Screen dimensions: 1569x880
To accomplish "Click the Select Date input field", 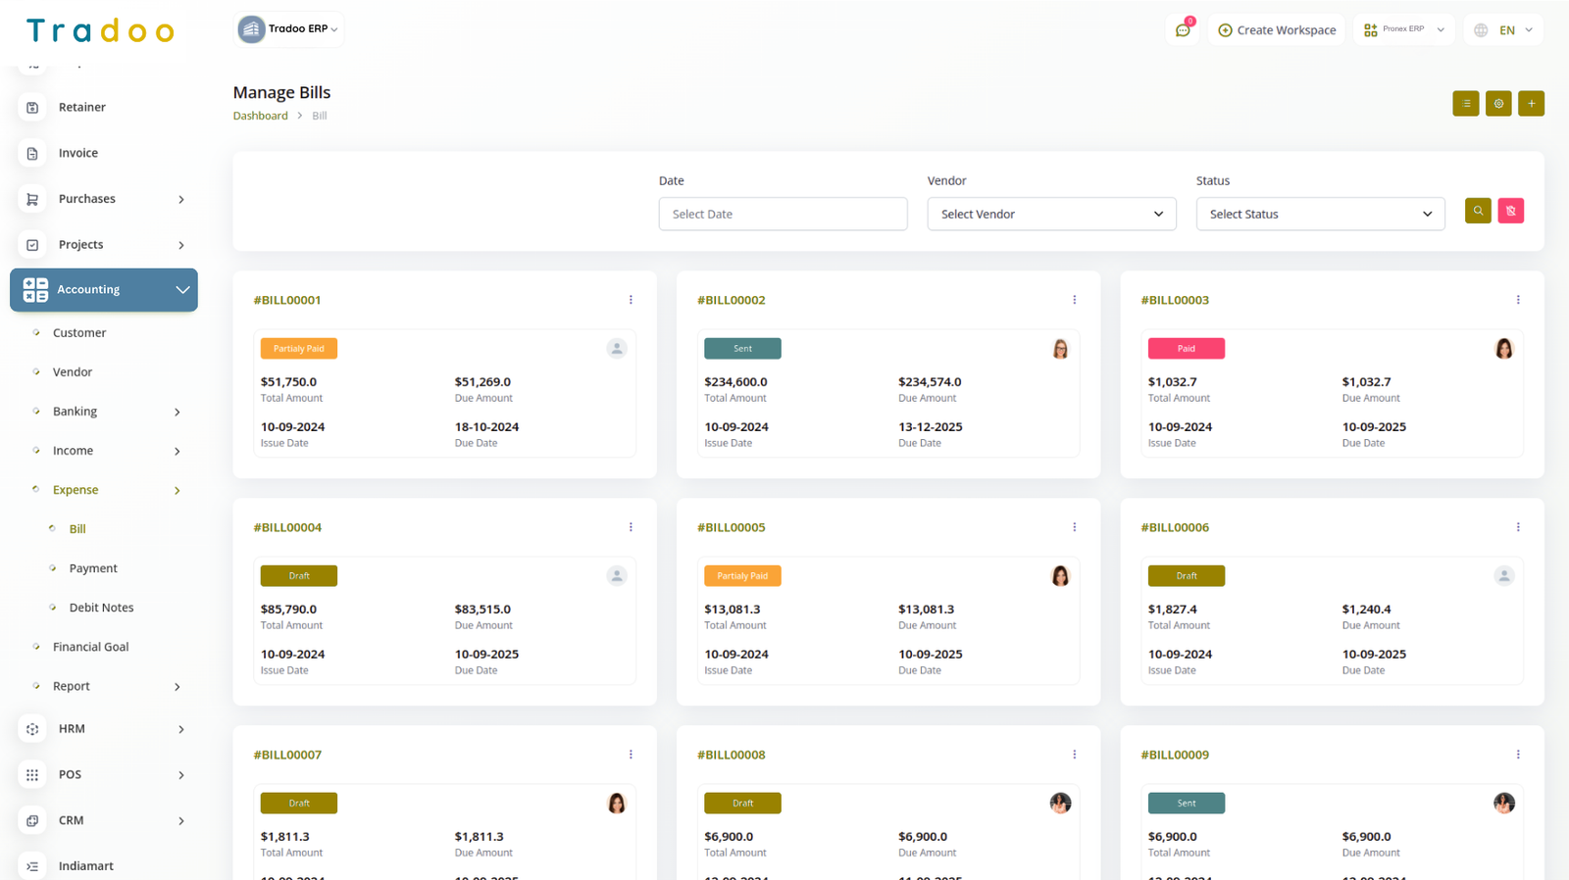I will pos(783,215).
